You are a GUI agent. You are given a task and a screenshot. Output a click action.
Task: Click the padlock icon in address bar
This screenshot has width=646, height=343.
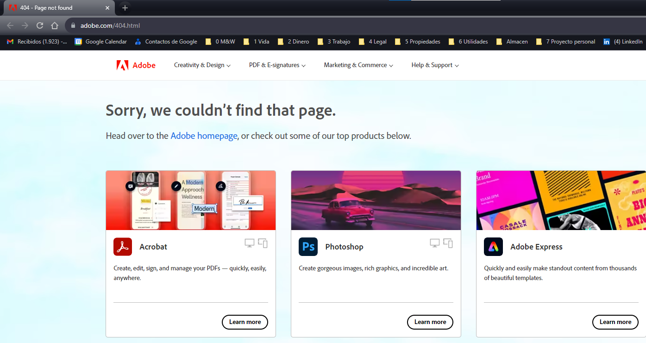pyautogui.click(x=72, y=25)
